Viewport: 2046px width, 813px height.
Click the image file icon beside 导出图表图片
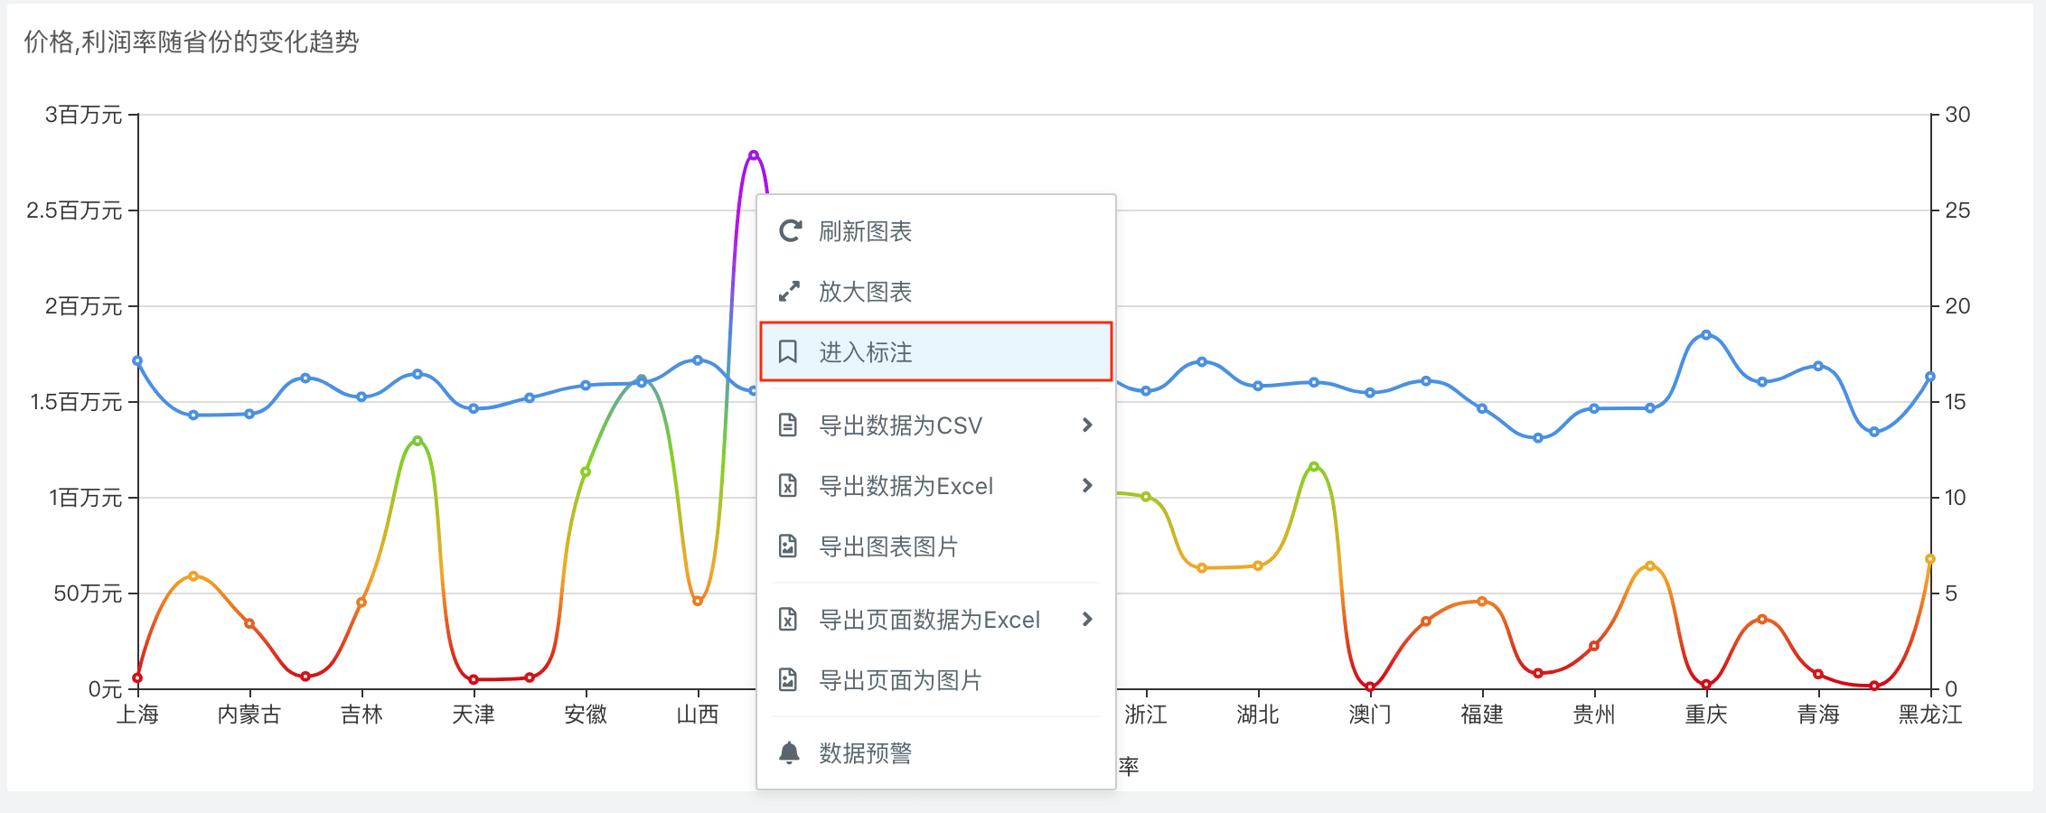pyautogui.click(x=788, y=547)
